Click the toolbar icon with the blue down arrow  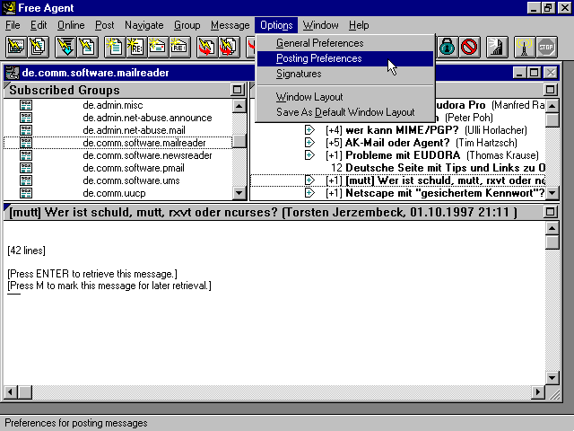65,47
